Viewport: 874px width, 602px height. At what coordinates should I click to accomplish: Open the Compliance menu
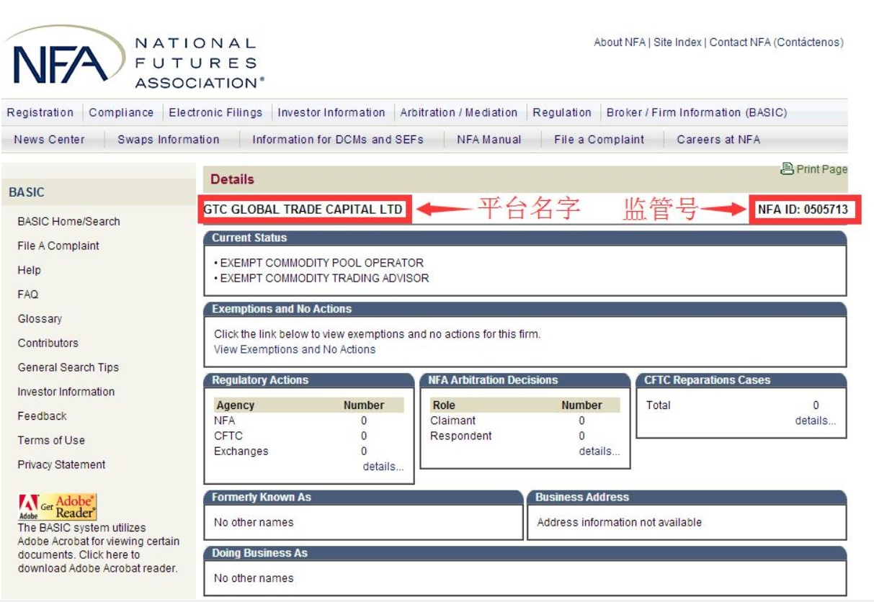pyautogui.click(x=121, y=112)
